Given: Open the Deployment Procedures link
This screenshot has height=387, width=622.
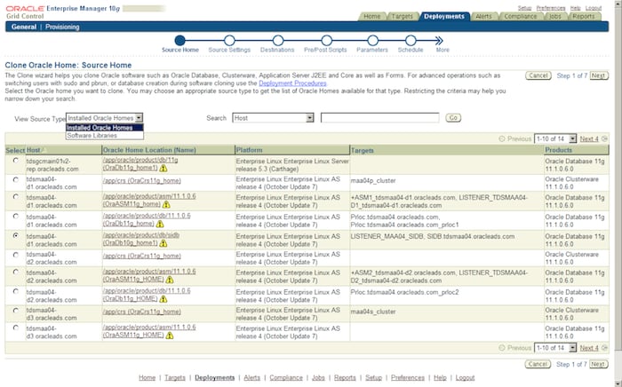Looking at the screenshot, I should click(x=292, y=83).
